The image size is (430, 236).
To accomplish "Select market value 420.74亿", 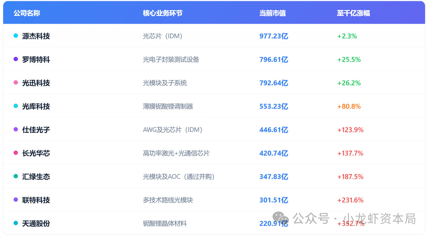I will (274, 153).
